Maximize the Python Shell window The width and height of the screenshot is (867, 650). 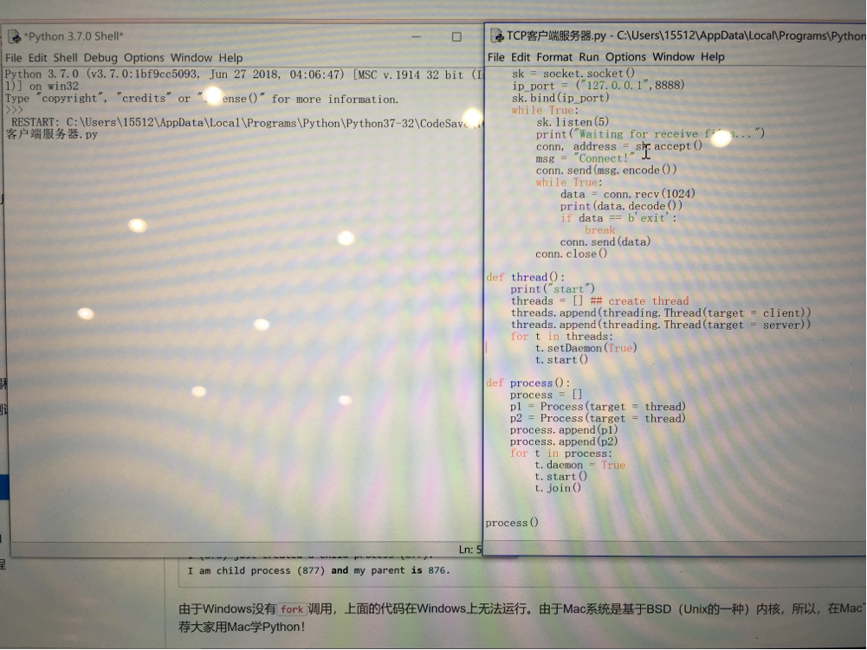(456, 37)
